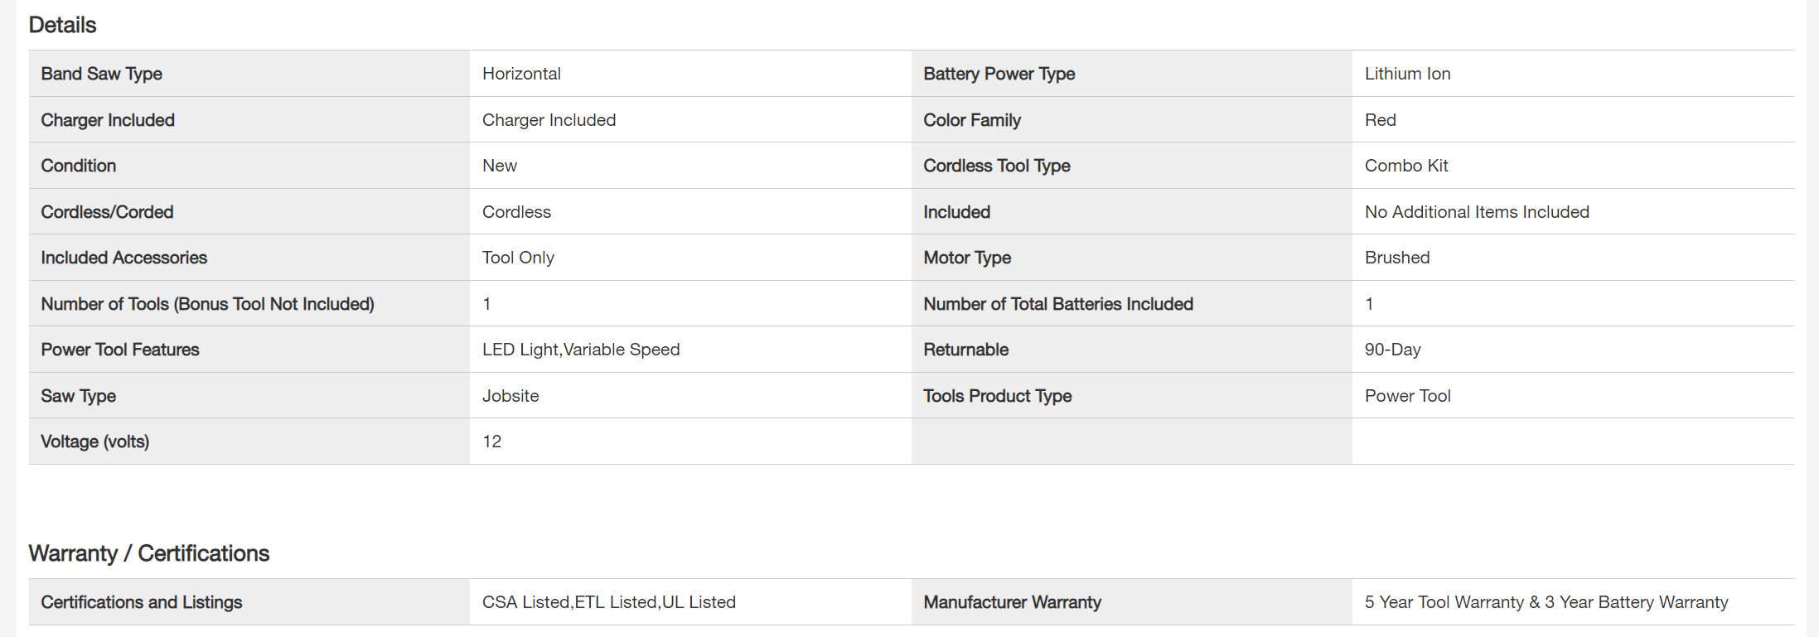The image size is (1819, 637).
Task: Click the Brushed motor value
Action: point(1397,258)
